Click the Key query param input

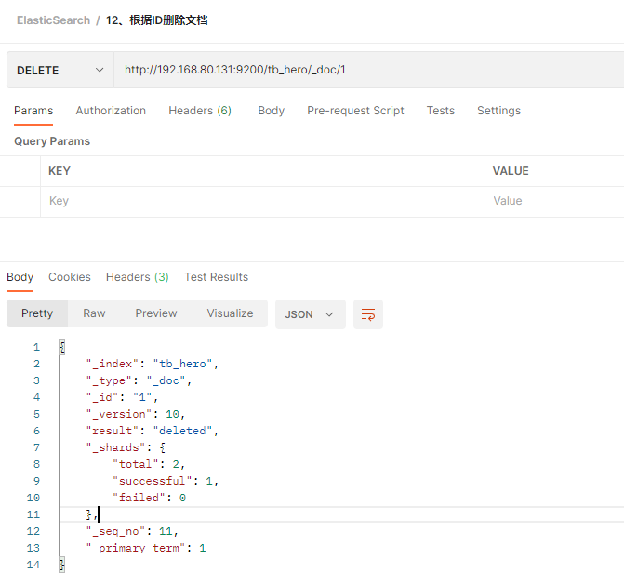pyautogui.click(x=262, y=201)
